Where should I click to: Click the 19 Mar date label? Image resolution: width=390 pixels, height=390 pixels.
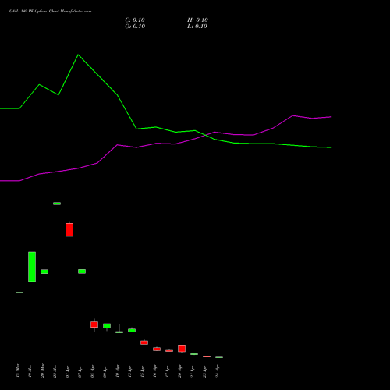(30, 370)
